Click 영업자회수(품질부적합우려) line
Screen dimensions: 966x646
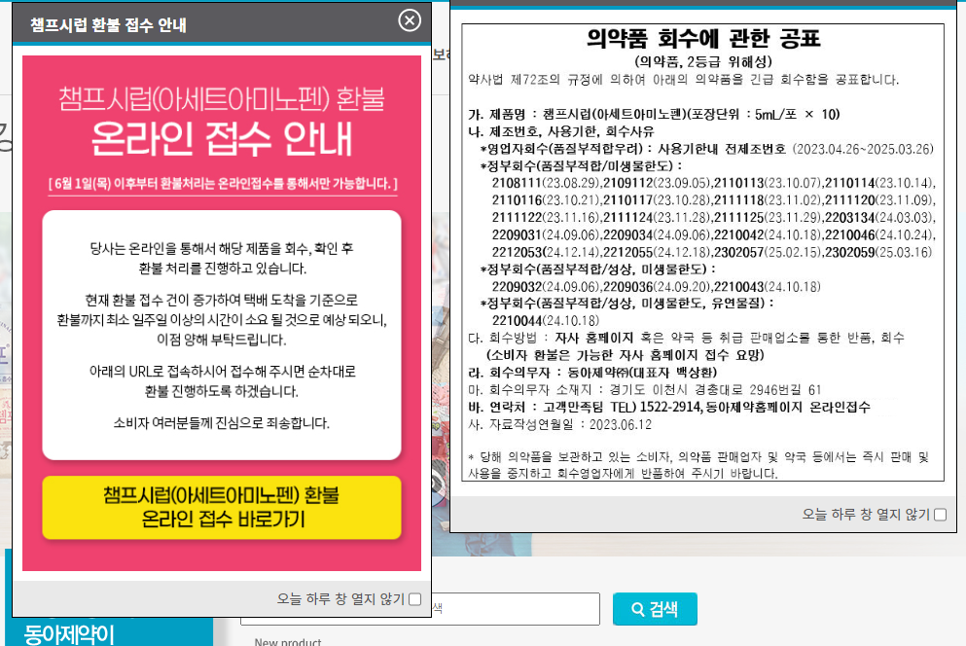click(706, 149)
